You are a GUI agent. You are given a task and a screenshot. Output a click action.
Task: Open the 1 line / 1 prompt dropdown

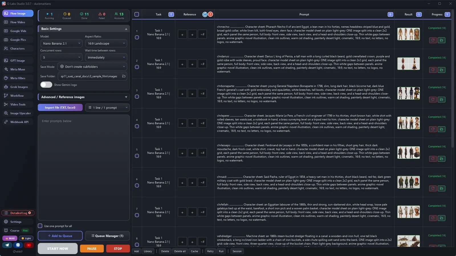(x=107, y=108)
